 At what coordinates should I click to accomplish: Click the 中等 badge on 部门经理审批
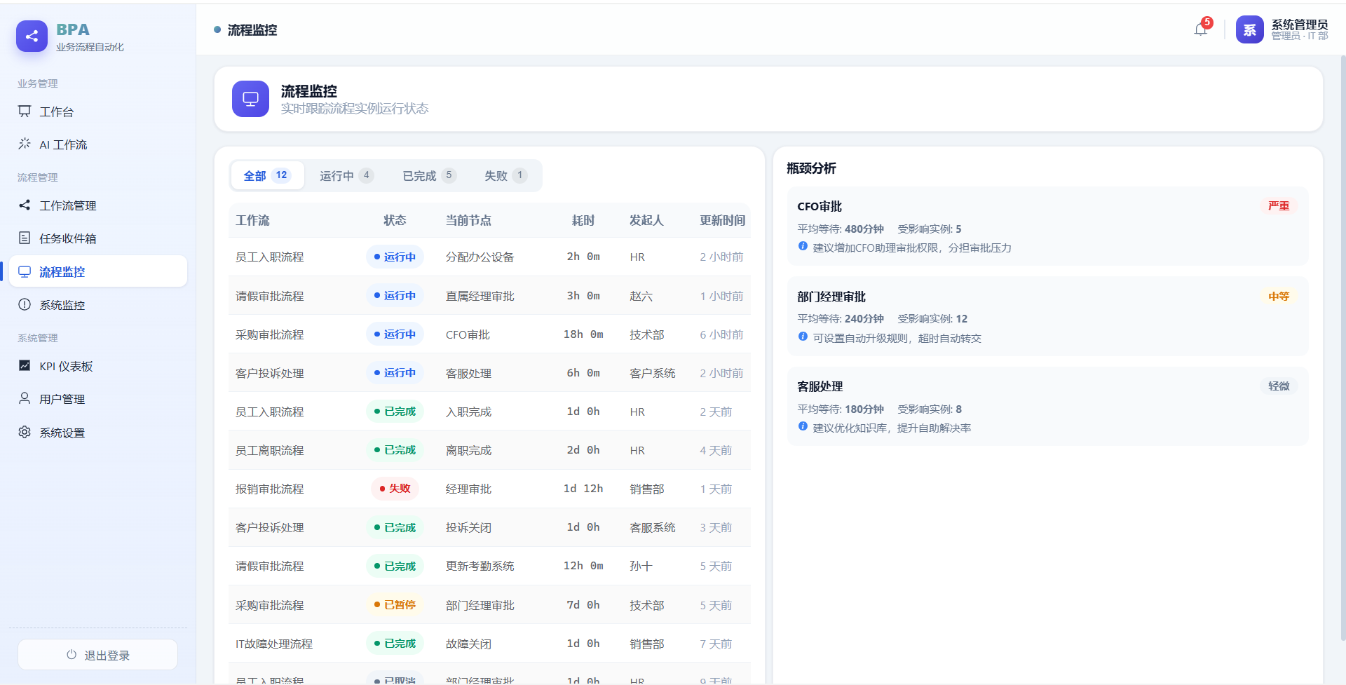[x=1279, y=297]
